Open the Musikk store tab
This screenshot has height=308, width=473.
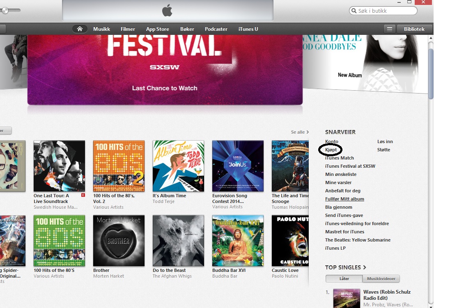pos(101,29)
